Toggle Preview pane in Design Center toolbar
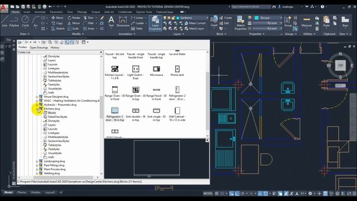357x201 pixels. click(x=72, y=42)
